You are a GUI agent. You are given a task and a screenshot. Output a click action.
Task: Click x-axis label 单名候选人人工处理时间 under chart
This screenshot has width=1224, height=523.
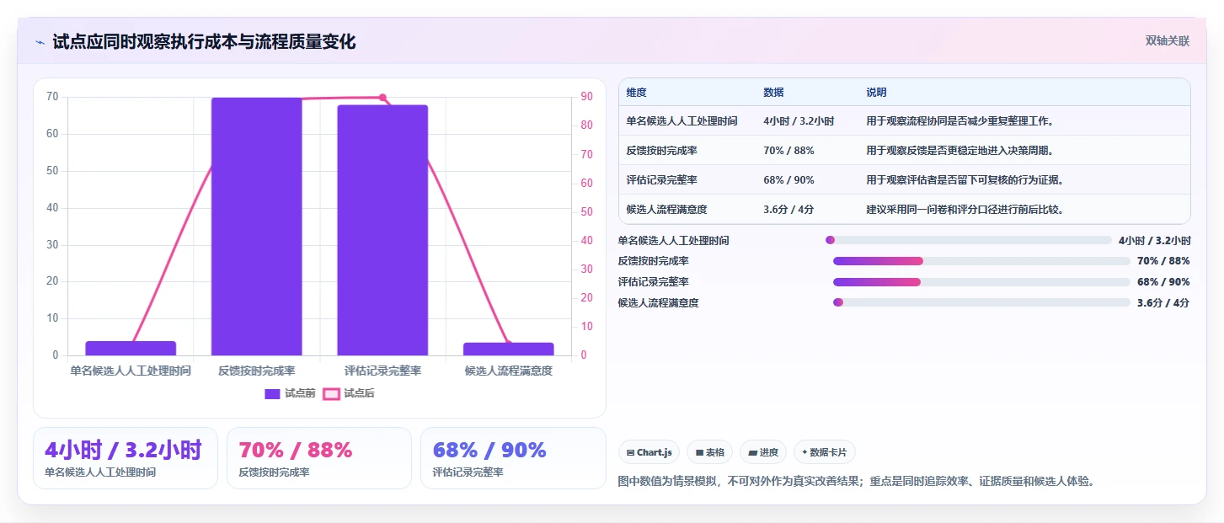coord(131,371)
